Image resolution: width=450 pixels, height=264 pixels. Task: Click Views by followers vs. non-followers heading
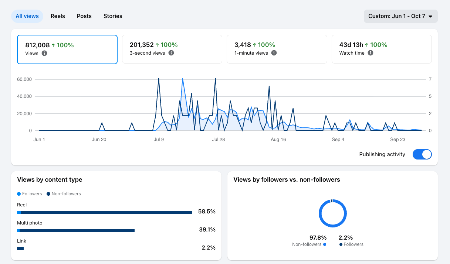pos(287,180)
